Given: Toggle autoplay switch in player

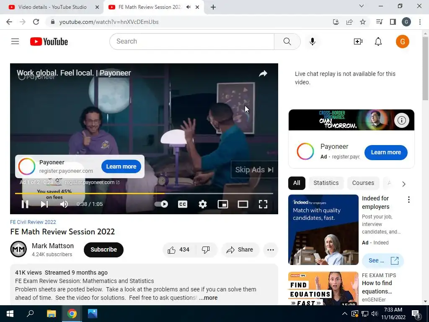Looking at the screenshot, I should [x=161, y=204].
